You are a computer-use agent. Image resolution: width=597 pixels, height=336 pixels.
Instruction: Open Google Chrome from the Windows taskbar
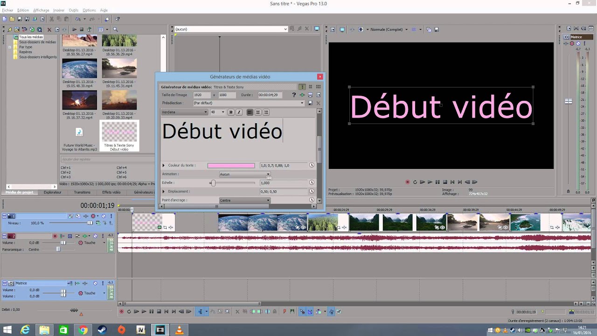pos(83,330)
